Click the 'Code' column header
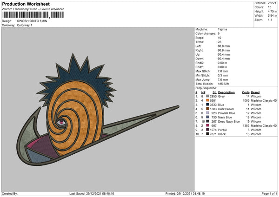Screen dimensions: 279x197 pyautogui.click(x=246, y=92)
